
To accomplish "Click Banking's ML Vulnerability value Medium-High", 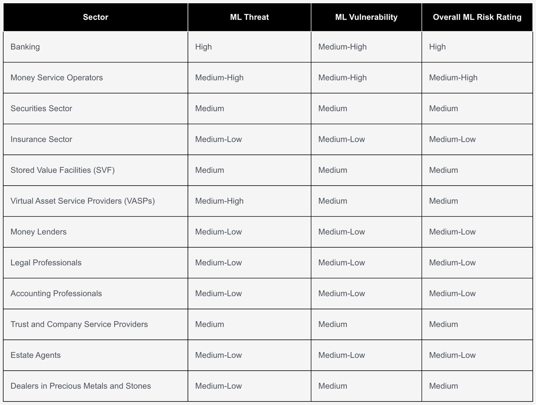I will pyautogui.click(x=342, y=47).
